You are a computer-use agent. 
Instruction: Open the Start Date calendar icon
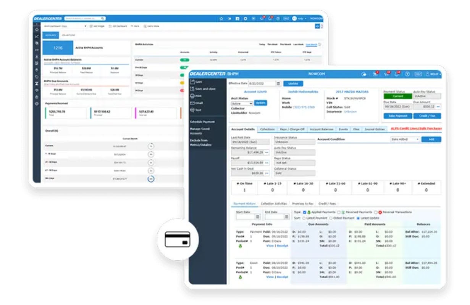(257, 217)
